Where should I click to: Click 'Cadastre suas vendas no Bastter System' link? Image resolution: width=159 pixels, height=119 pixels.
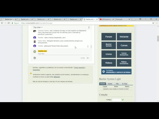[x=116, y=89]
